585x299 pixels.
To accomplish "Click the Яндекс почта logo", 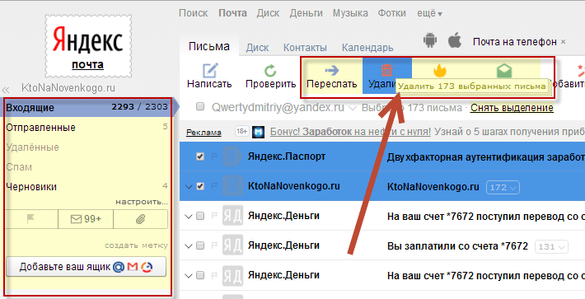I will [88, 46].
